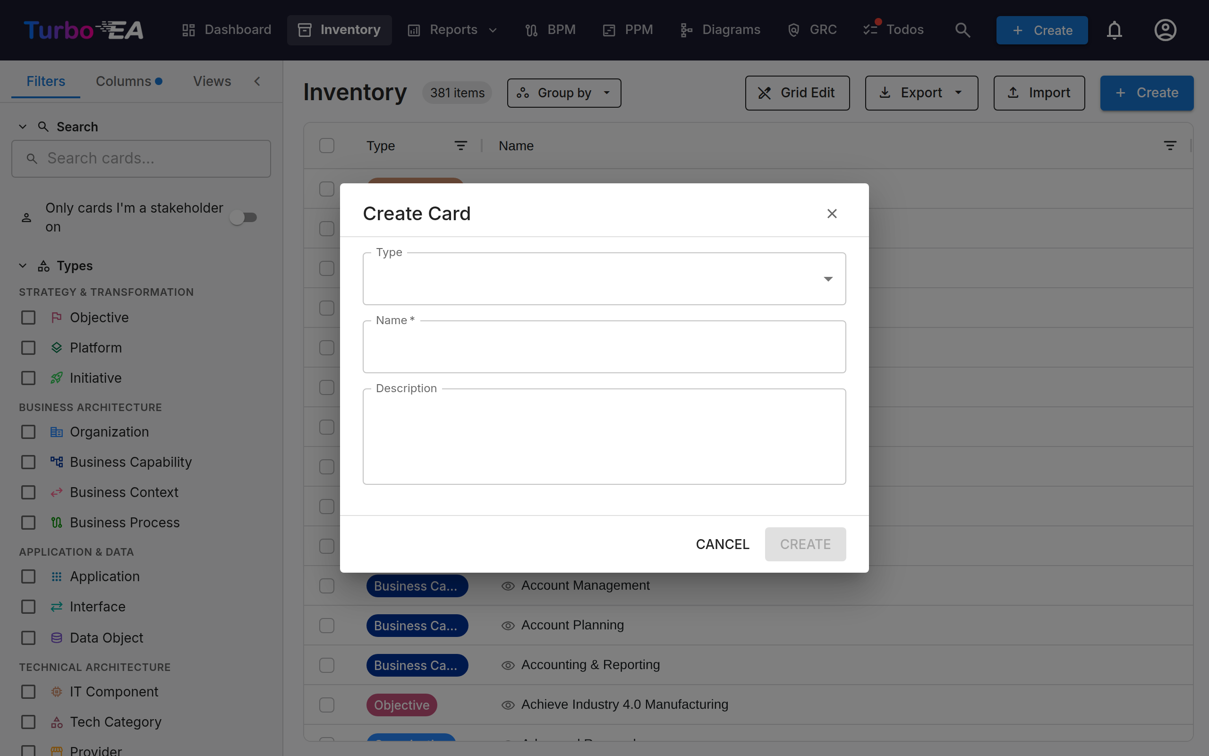
Task: Open the Group by dropdown
Action: (564, 93)
